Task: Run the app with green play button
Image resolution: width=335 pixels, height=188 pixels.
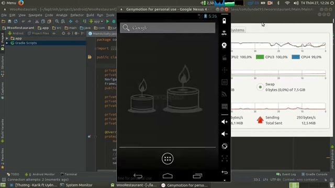Action: [108, 21]
